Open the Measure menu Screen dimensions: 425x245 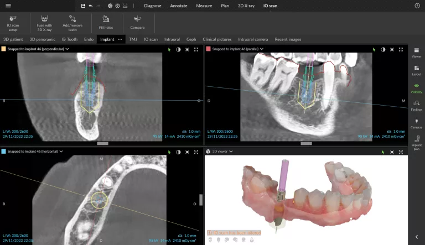(x=204, y=6)
